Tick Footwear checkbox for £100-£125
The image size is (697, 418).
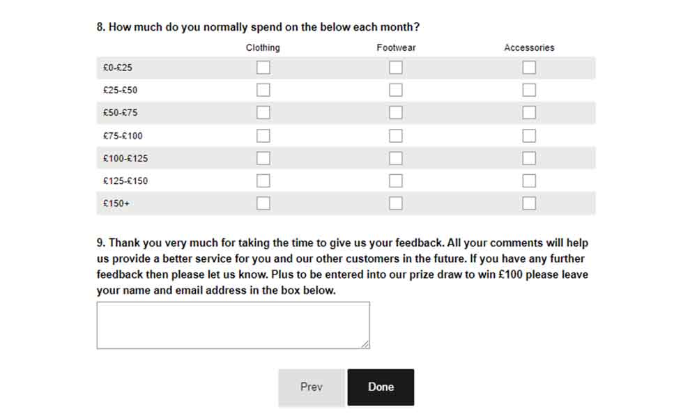click(x=396, y=158)
